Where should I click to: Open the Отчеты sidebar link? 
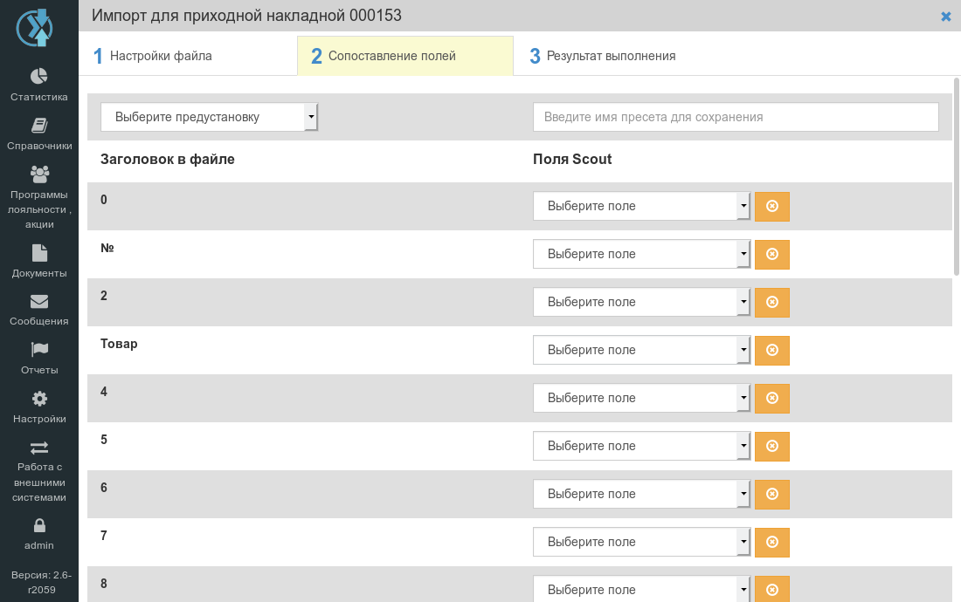(39, 370)
